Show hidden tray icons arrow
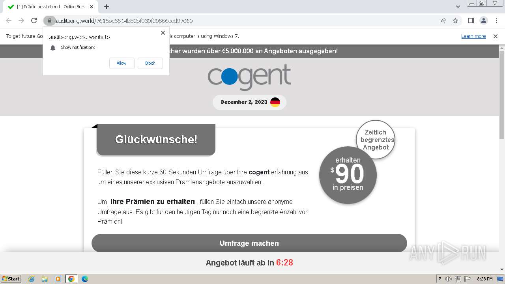Viewport: 505px width, 284px height. click(440, 279)
